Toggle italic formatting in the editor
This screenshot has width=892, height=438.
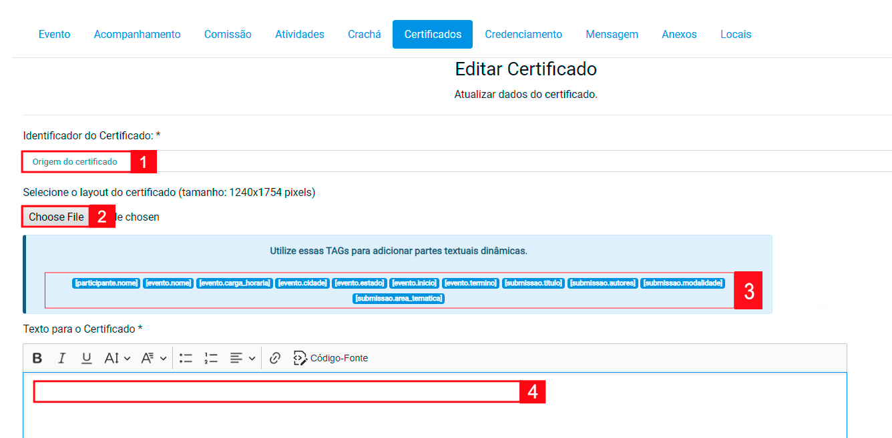coord(61,358)
